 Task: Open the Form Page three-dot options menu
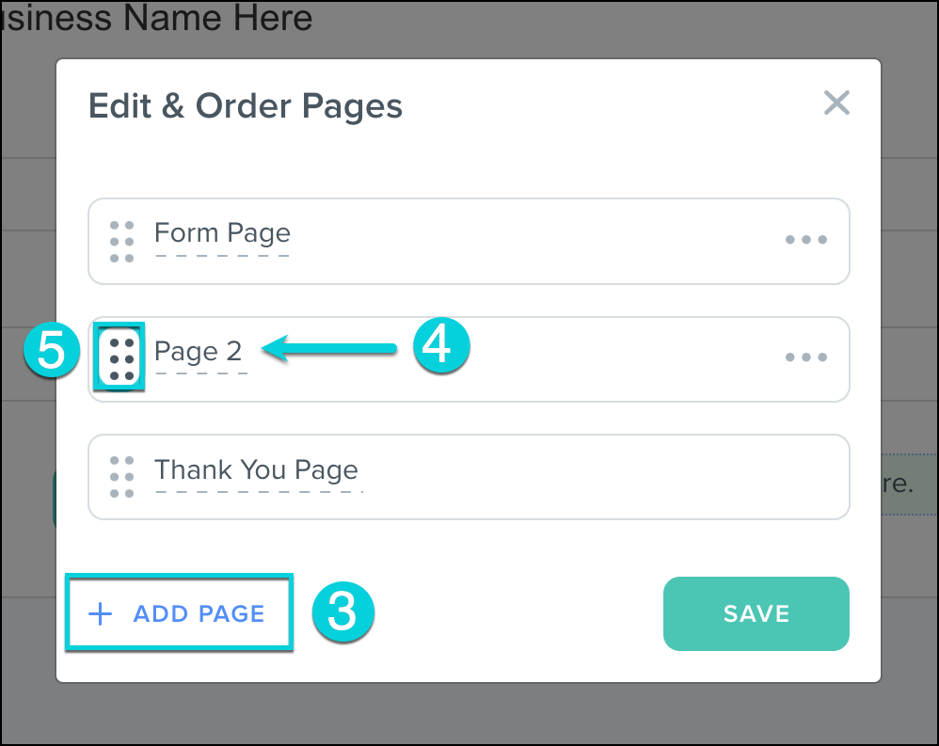click(x=806, y=240)
